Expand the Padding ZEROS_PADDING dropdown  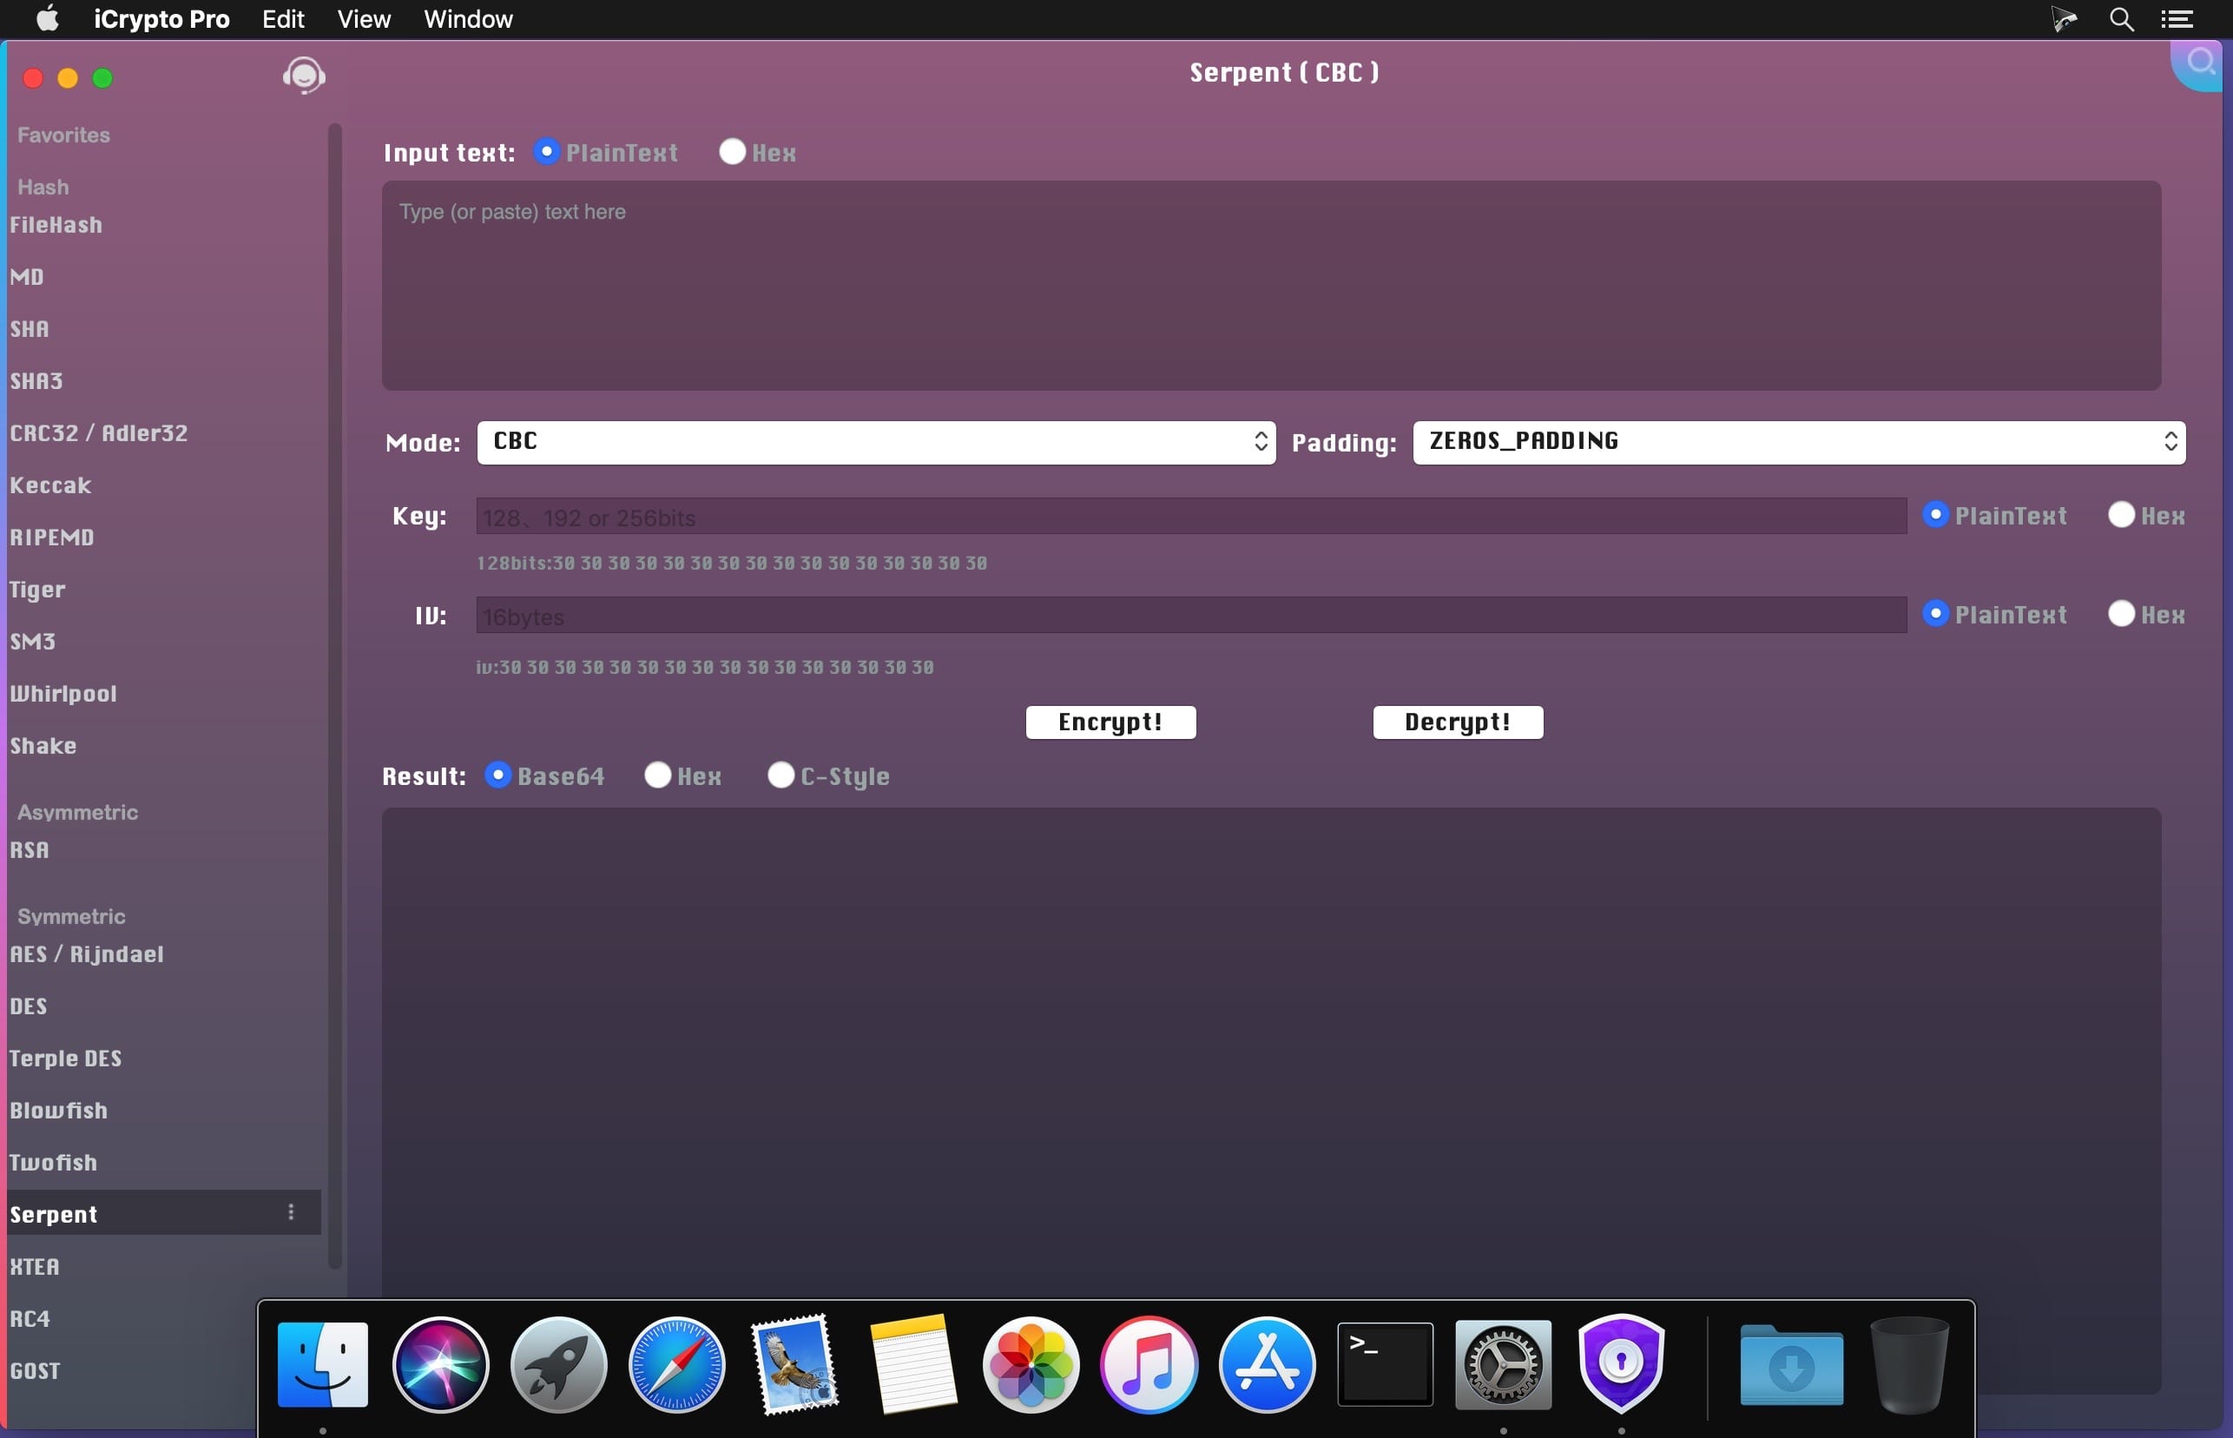[1799, 442]
